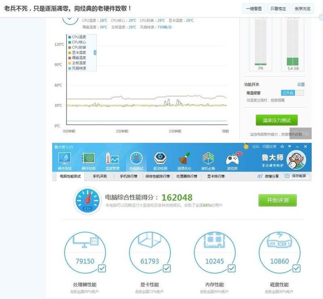Click the camera icon for 保存截屏
The height and width of the screenshot is (299, 323).
287,176
